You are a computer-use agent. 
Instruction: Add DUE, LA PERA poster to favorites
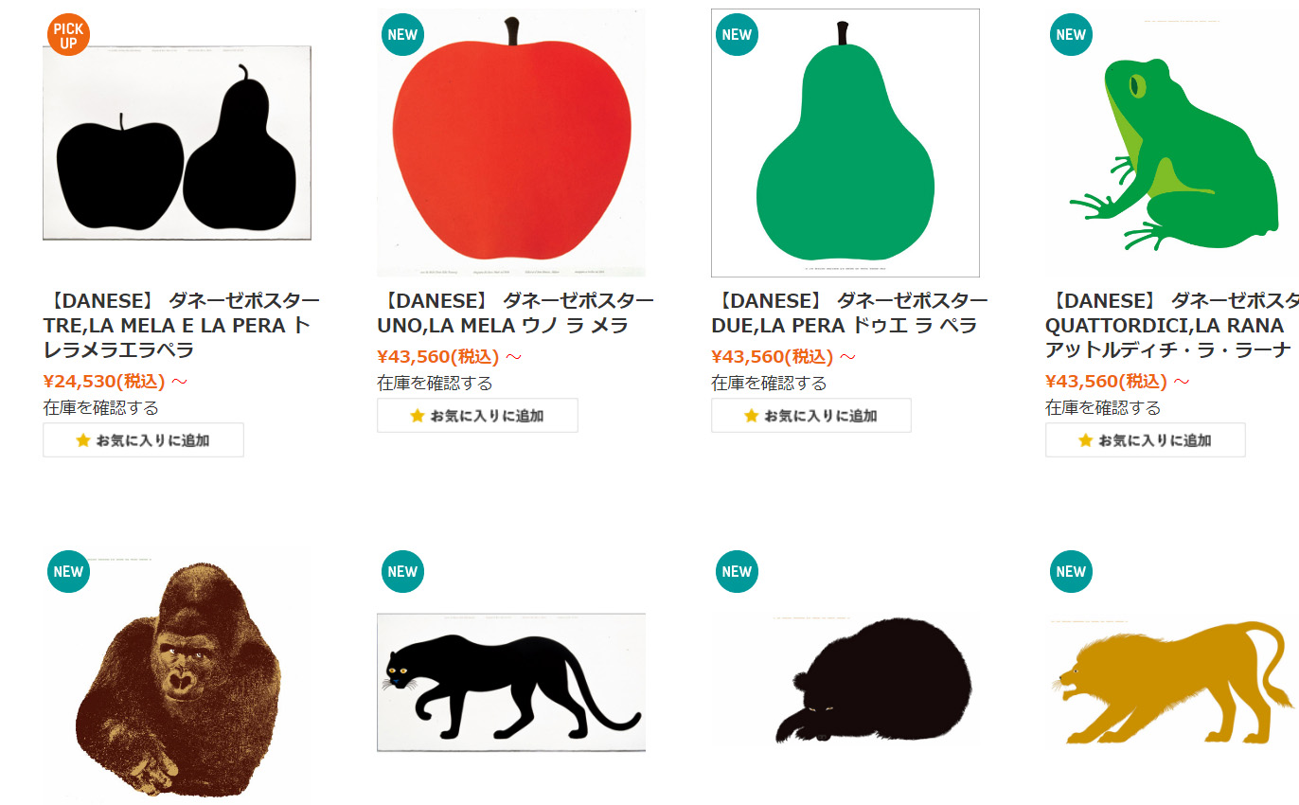point(811,416)
